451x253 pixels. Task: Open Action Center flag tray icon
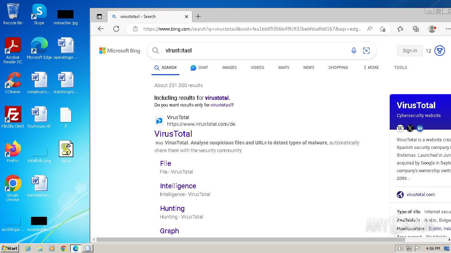point(418,248)
